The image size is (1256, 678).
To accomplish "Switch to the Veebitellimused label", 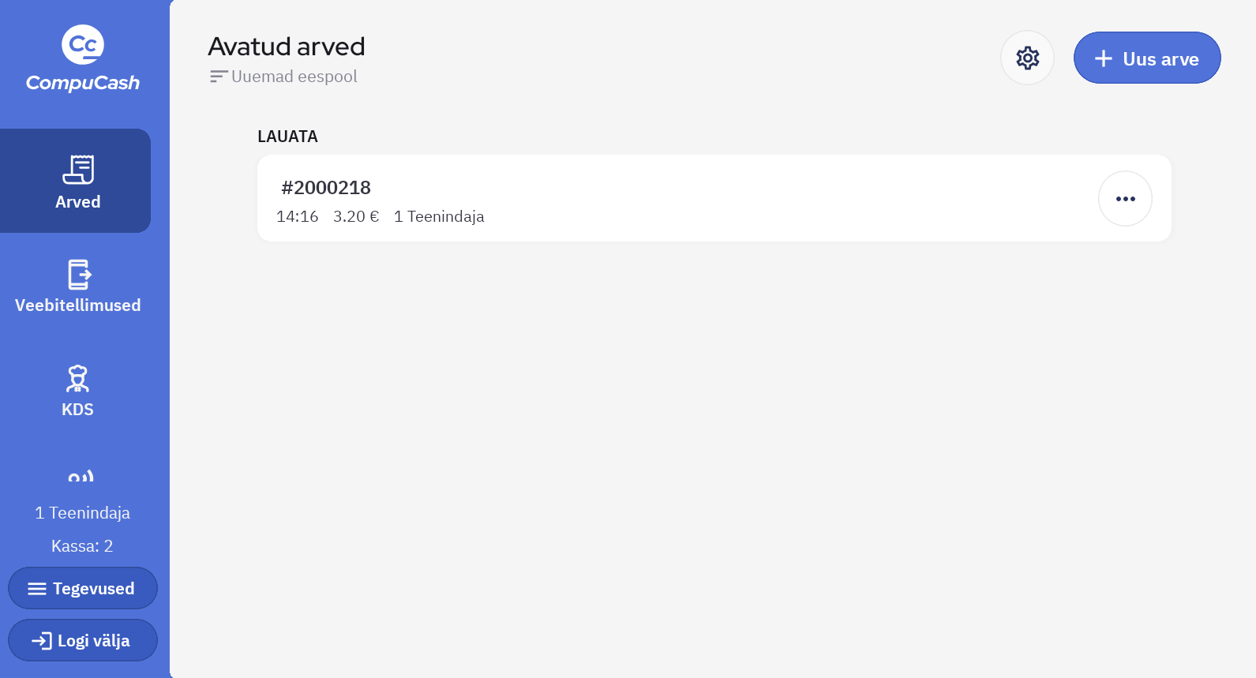I will [x=77, y=305].
